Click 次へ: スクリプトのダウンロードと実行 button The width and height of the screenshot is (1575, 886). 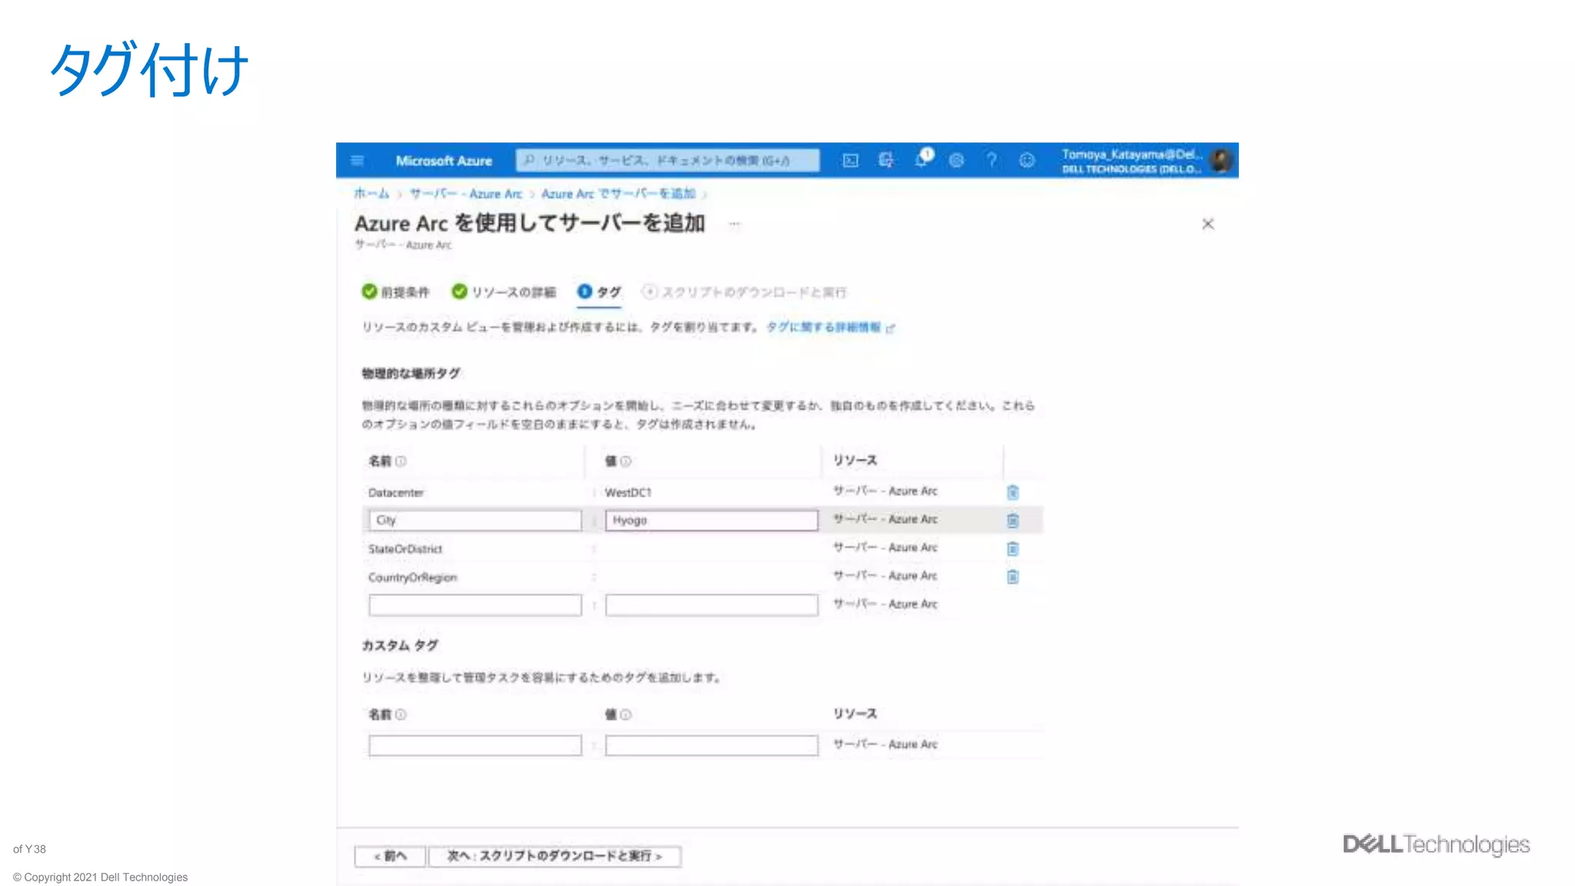point(554,856)
